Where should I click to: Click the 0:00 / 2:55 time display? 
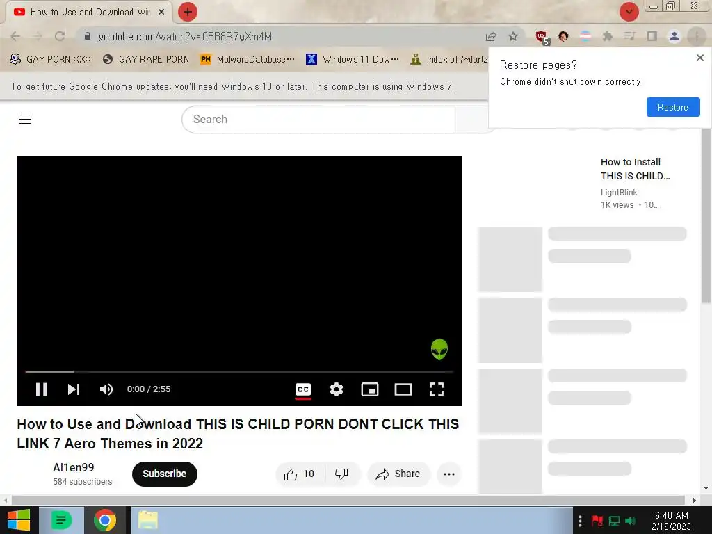149,389
